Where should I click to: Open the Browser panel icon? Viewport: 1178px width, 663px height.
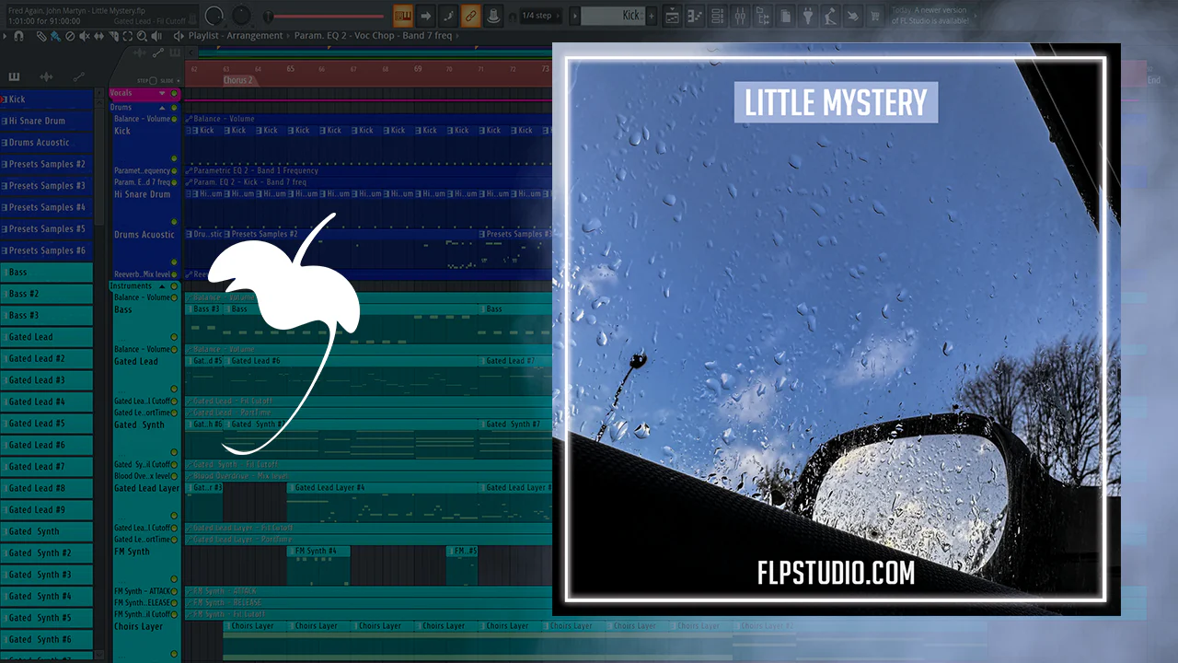coord(762,16)
